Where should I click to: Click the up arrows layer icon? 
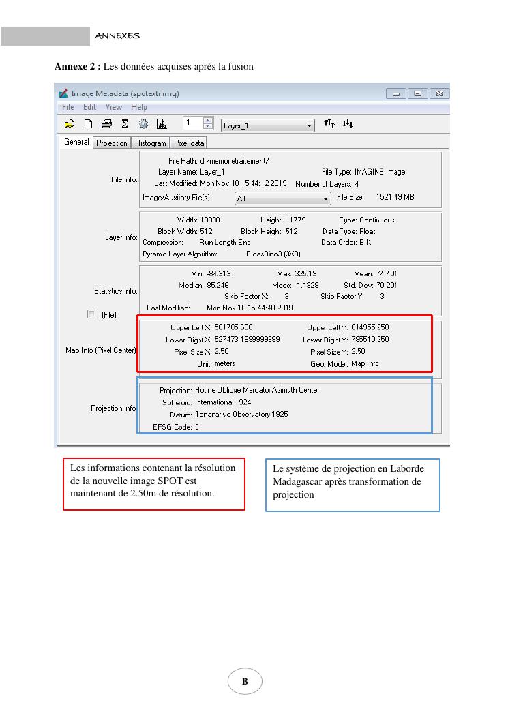pyautogui.click(x=329, y=123)
